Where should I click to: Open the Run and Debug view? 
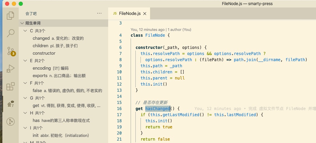[x=11, y=69]
